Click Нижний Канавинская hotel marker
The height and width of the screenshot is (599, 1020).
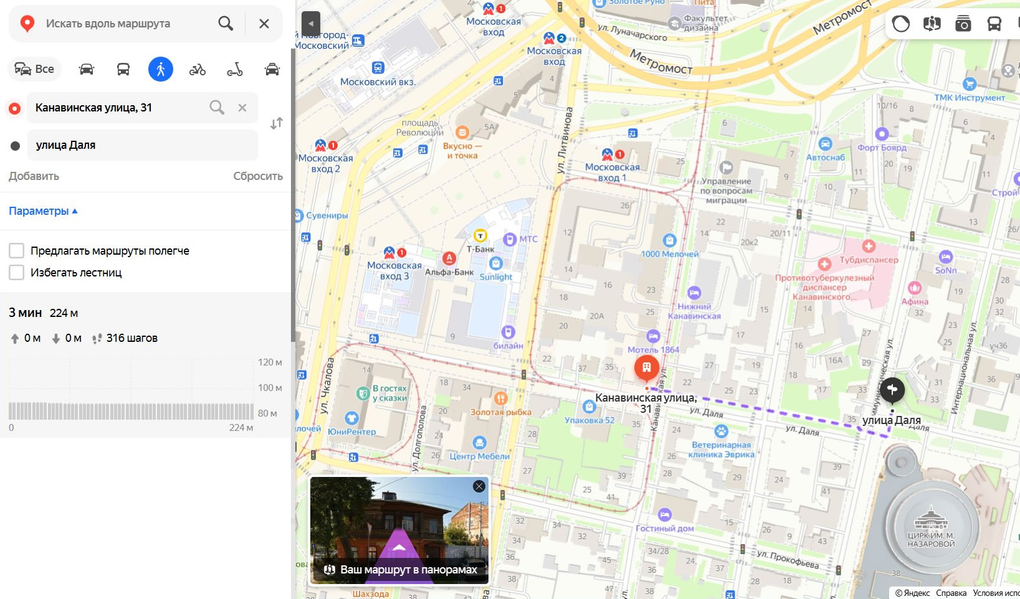[694, 293]
